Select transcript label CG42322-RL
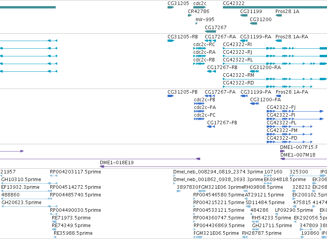The image size is (327, 239). pos(238,60)
